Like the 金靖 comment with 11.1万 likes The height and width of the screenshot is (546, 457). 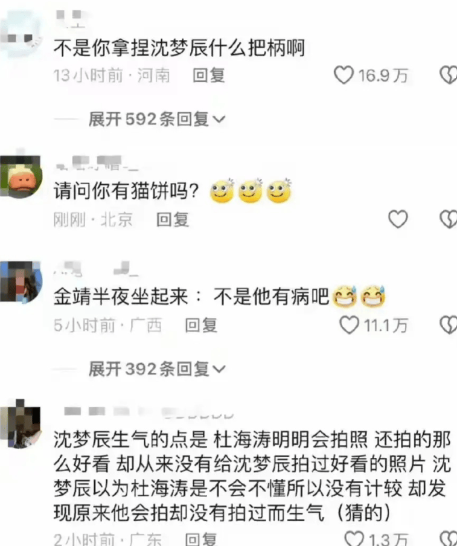[x=349, y=325]
